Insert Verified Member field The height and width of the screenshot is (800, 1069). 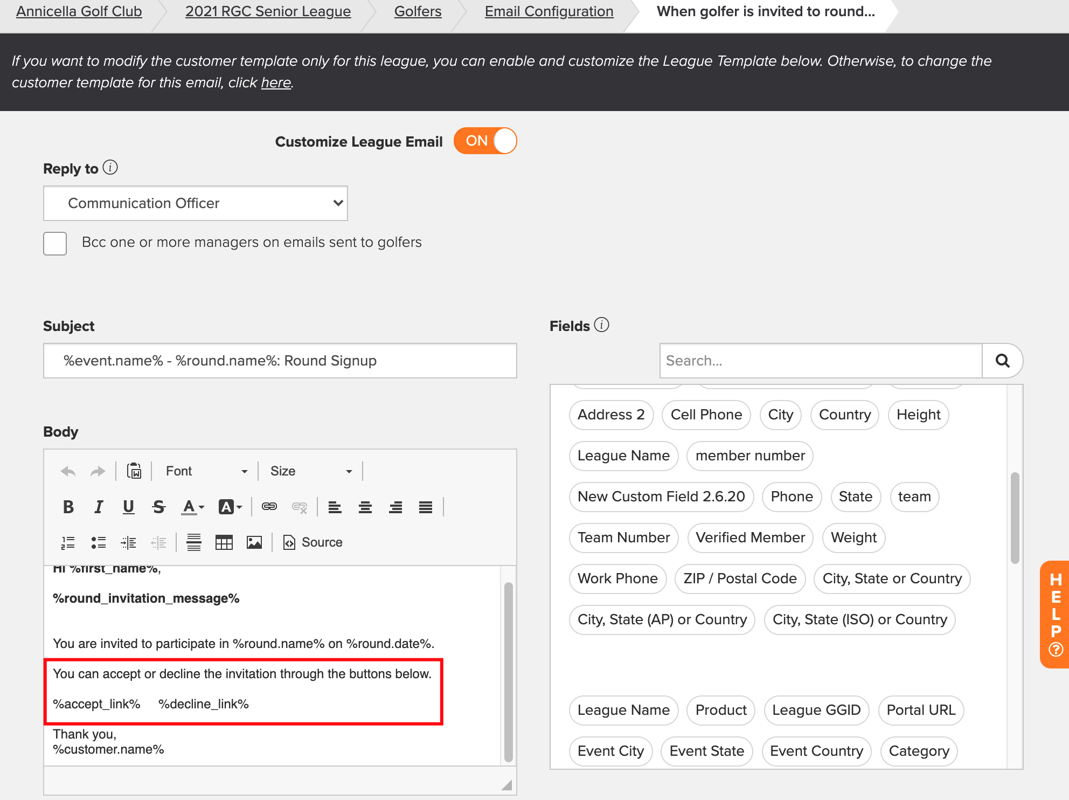coord(750,537)
